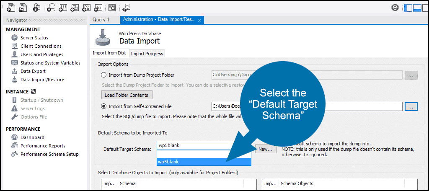Click the WordPress Database connection label
429x191 pixels.
(x=140, y=34)
